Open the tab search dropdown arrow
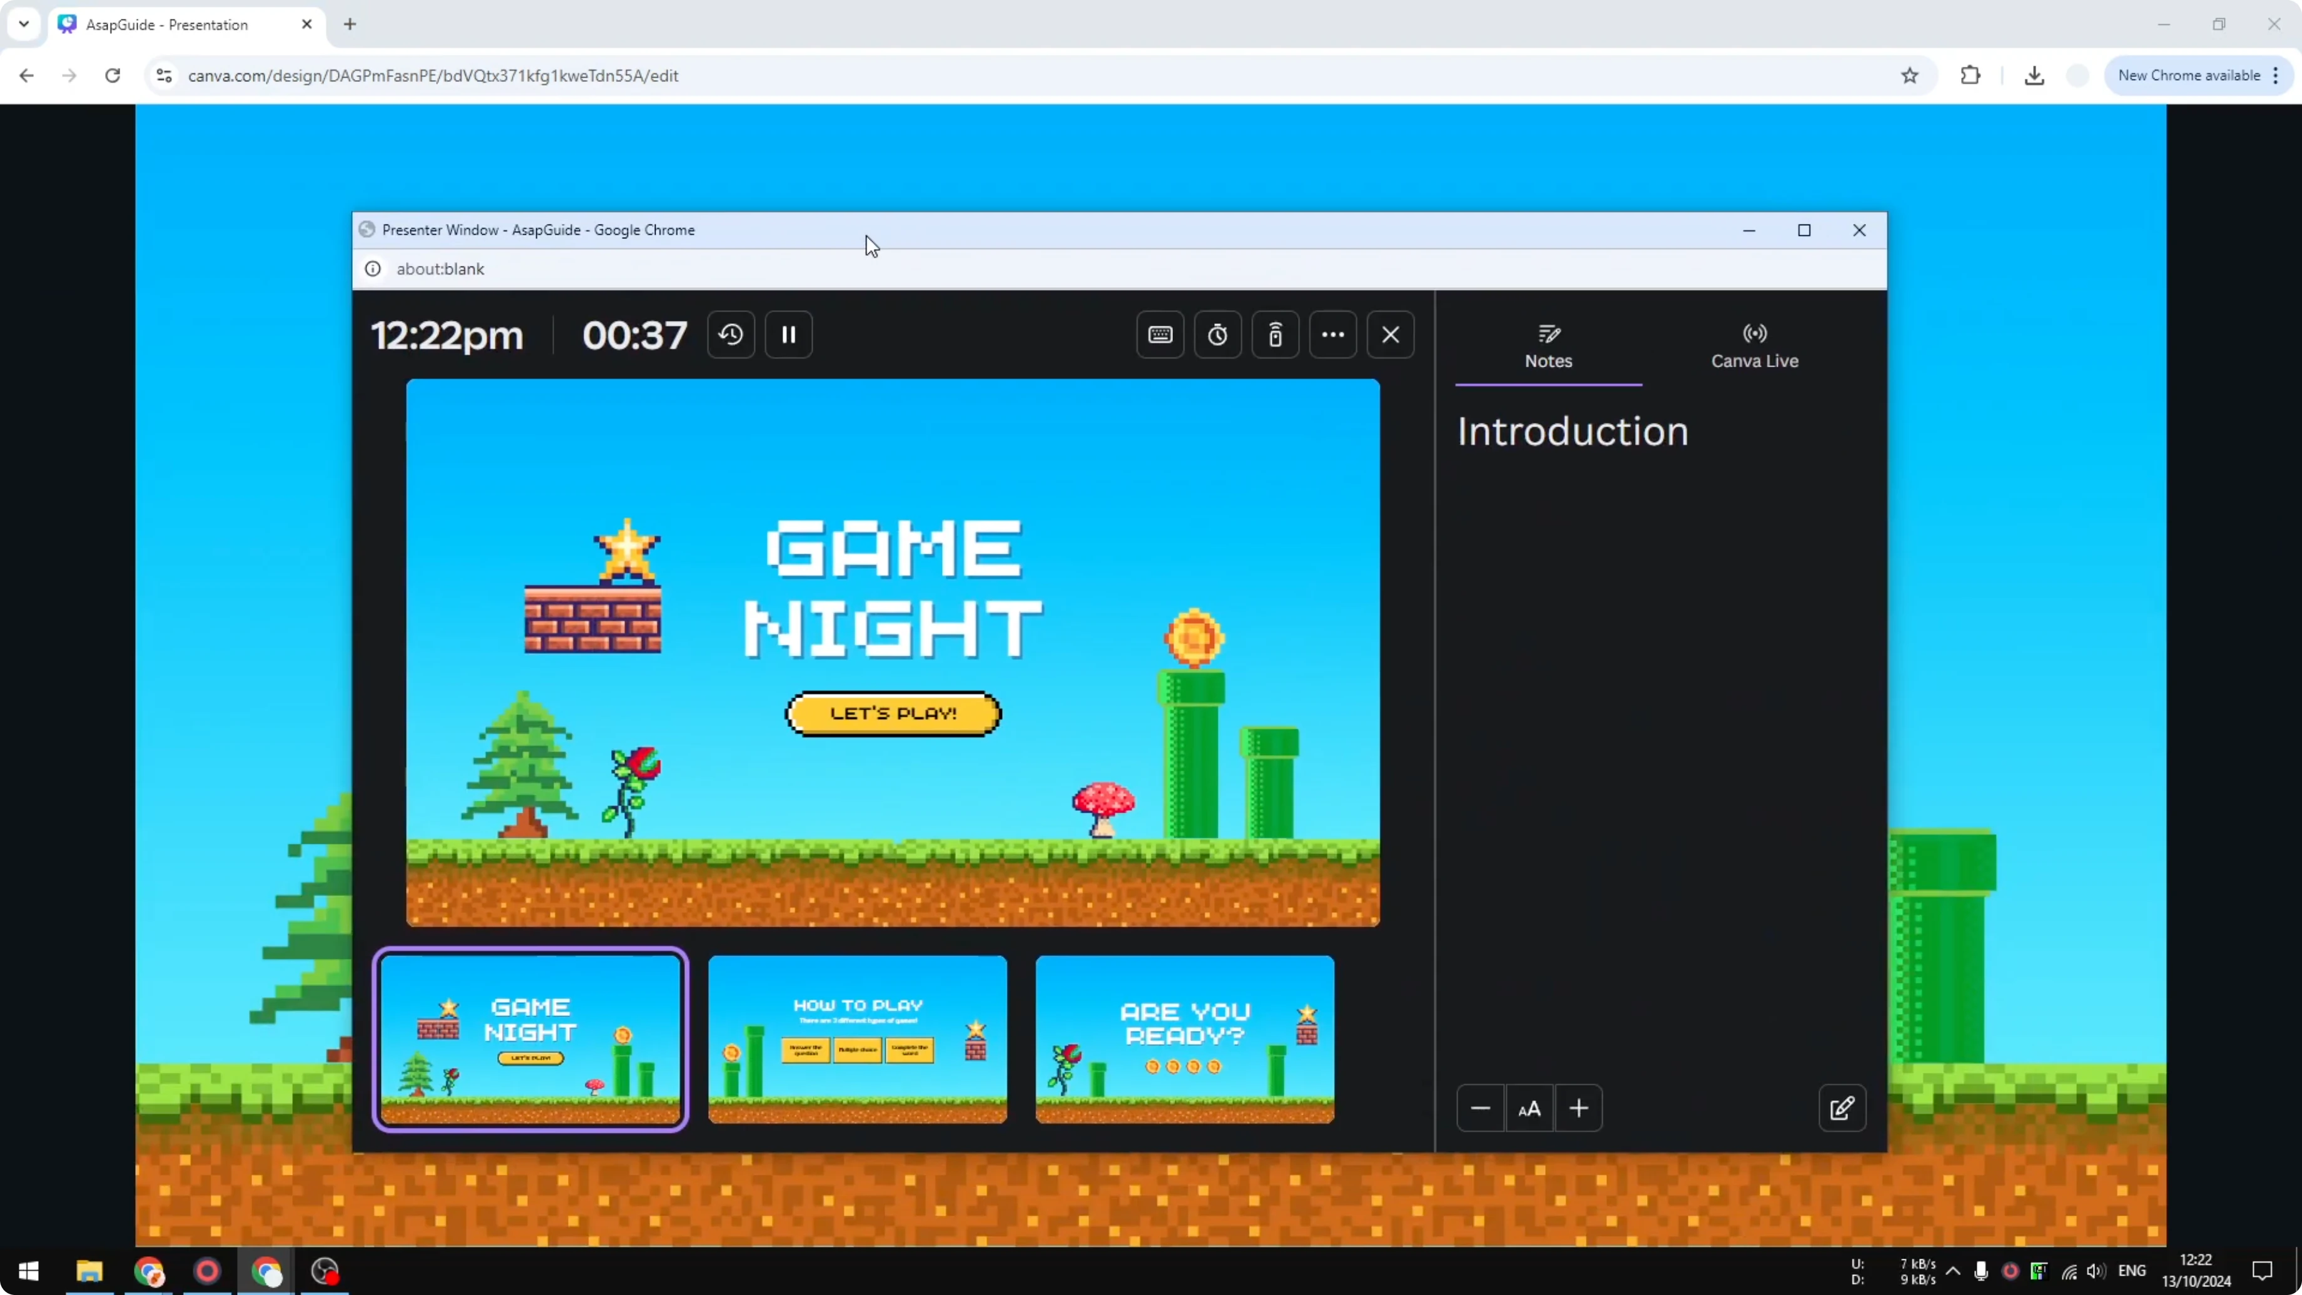Image resolution: width=2302 pixels, height=1295 pixels. pyautogui.click(x=24, y=24)
